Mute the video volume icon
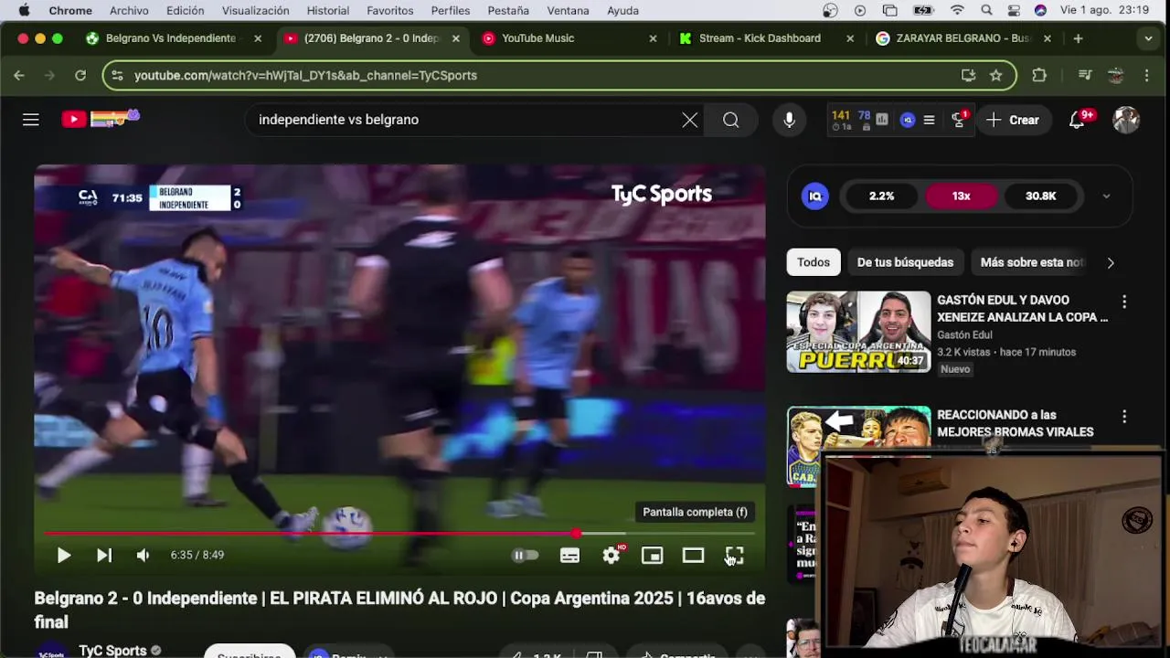 click(x=143, y=555)
